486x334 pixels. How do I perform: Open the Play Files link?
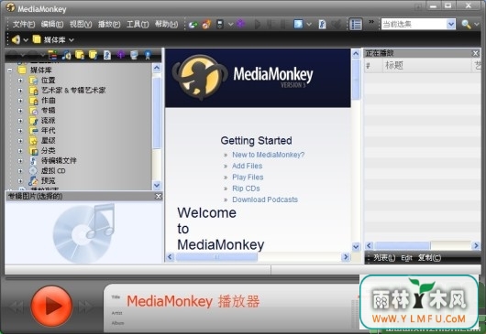pyautogui.click(x=248, y=178)
